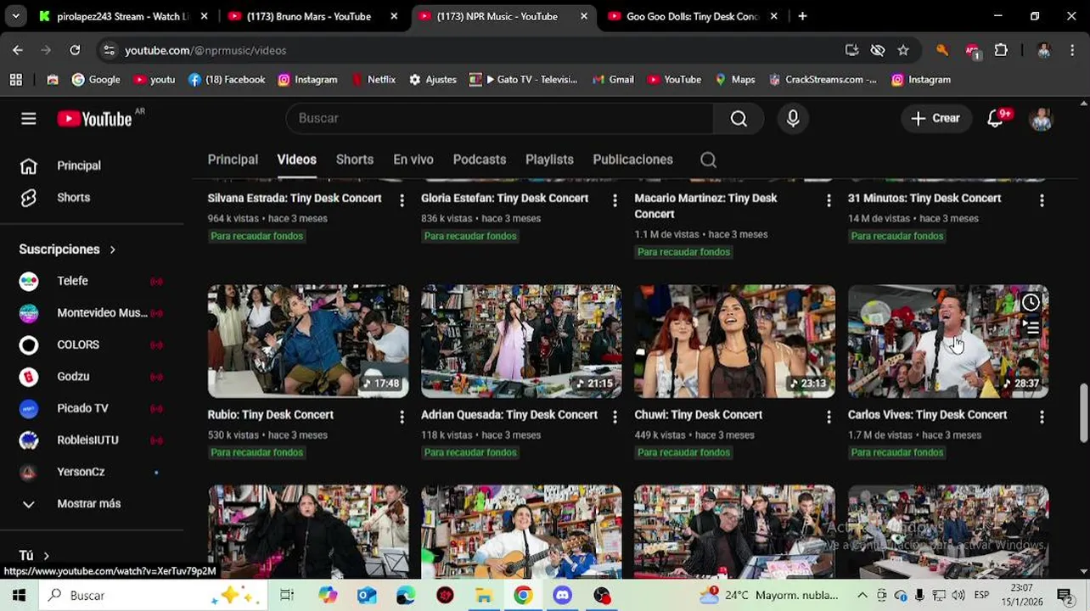Open the Gmail bookmark
Image resolution: width=1090 pixels, height=611 pixels.
(612, 80)
